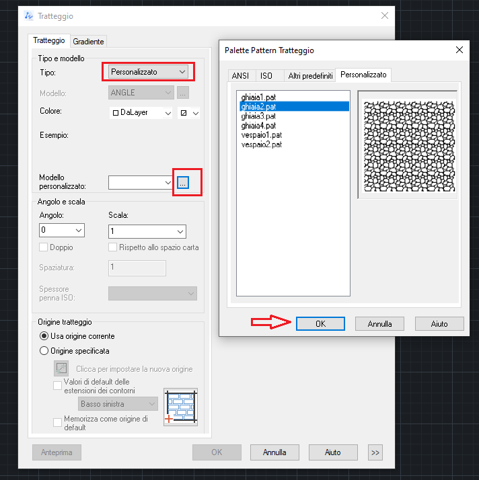Expand the Colore DaLayer dropdown
The width and height of the screenshot is (479, 480).
(x=141, y=114)
